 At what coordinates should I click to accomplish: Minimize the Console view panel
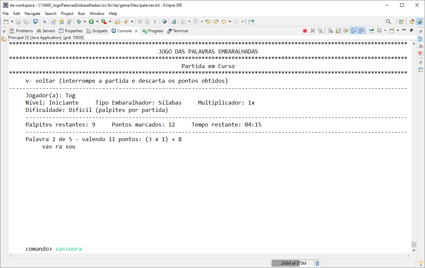(404, 30)
